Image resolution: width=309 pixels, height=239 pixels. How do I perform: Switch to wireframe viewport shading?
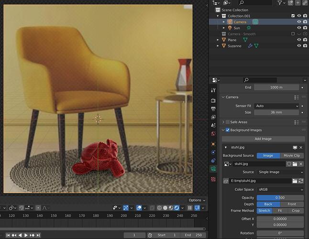159,208
